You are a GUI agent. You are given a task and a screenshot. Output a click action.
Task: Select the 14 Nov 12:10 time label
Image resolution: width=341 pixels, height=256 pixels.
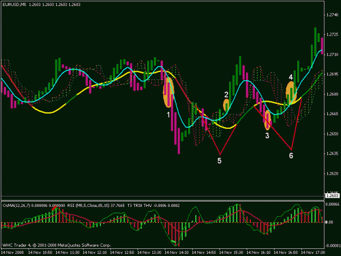(95, 253)
